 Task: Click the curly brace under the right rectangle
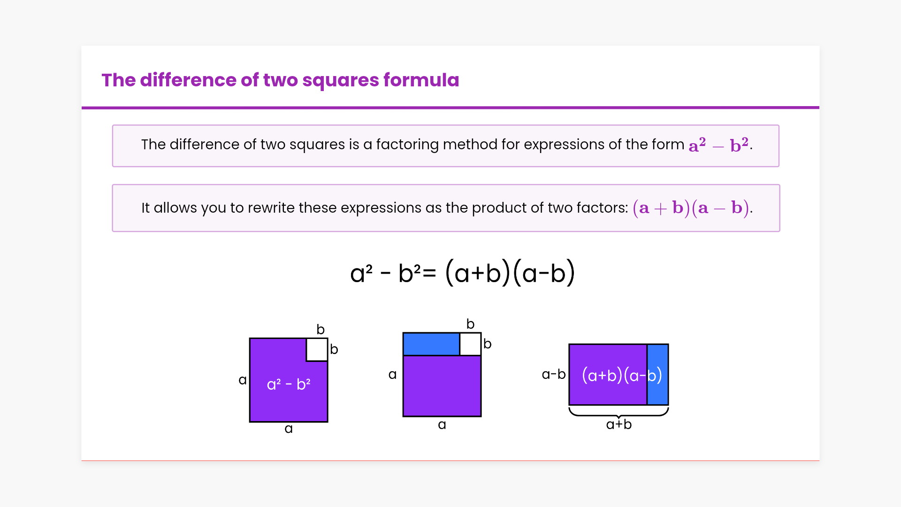click(618, 413)
